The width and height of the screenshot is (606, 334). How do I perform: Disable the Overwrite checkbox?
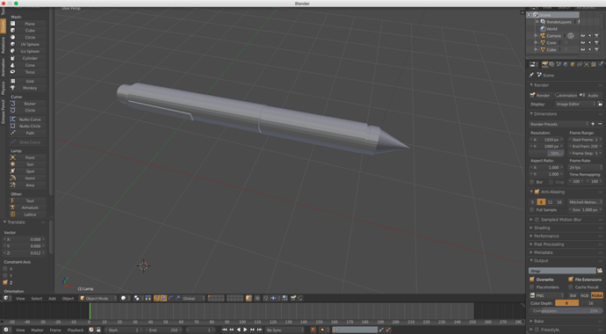532,280
